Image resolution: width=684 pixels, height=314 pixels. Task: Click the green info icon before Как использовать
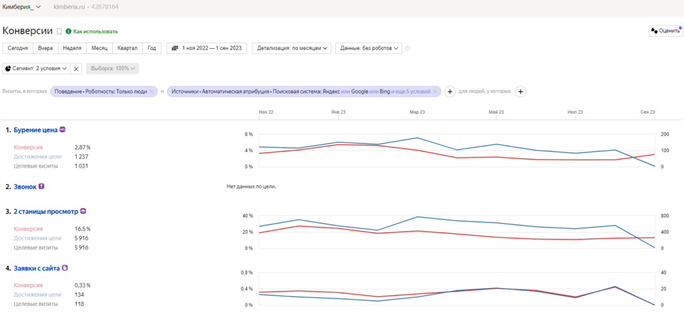pos(68,31)
